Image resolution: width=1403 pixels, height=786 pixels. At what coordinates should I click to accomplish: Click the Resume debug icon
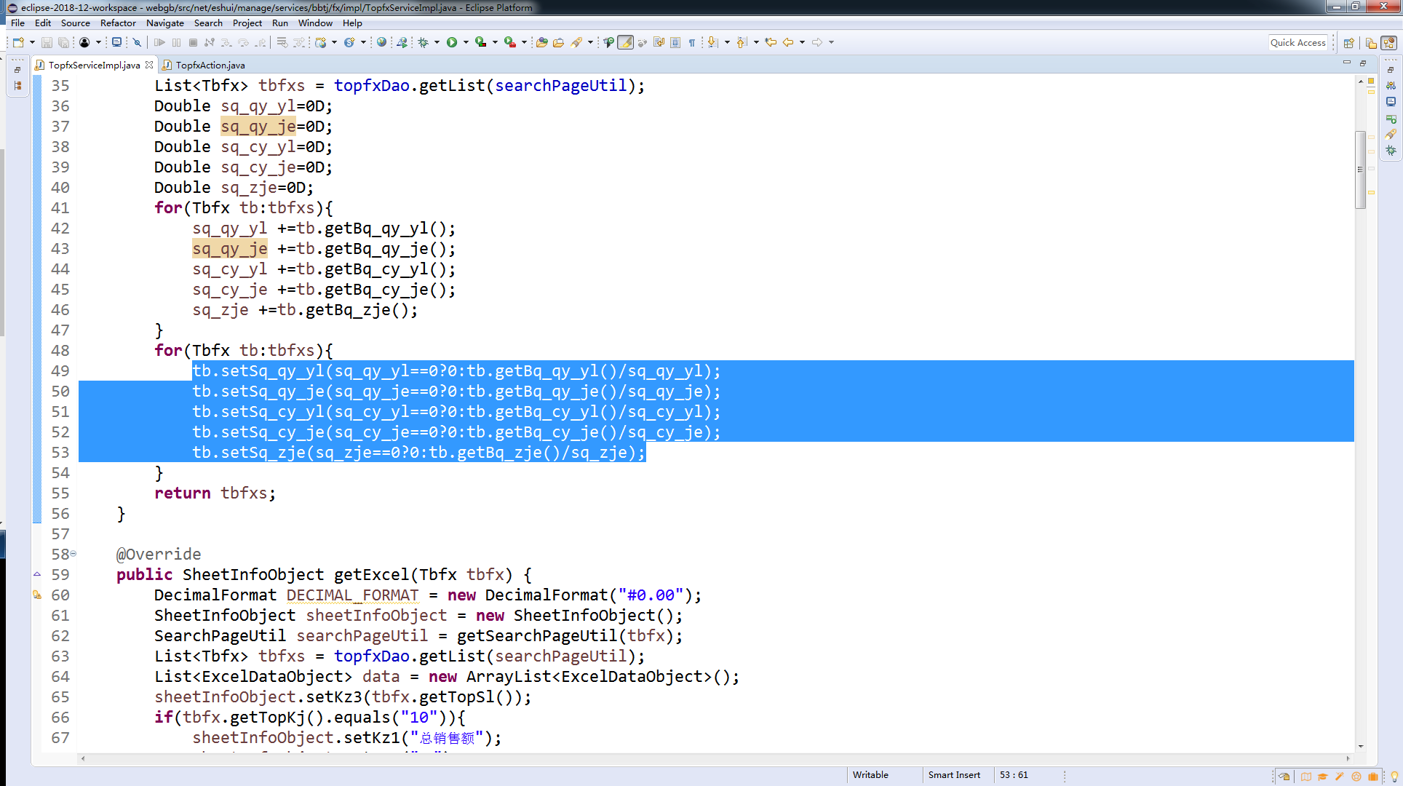(159, 42)
